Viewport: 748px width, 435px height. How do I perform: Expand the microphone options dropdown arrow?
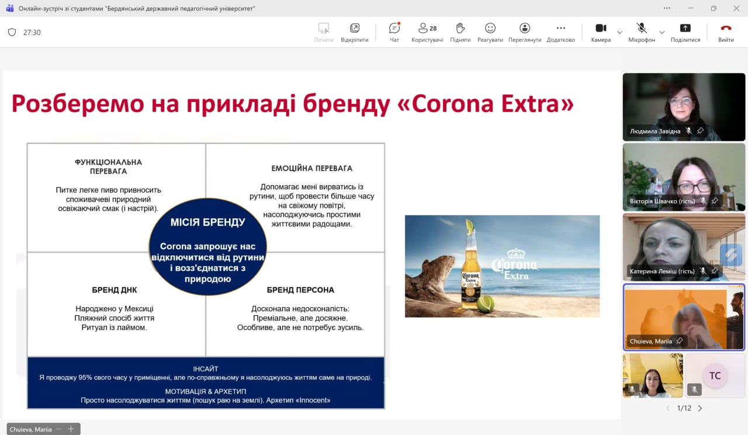click(x=662, y=32)
